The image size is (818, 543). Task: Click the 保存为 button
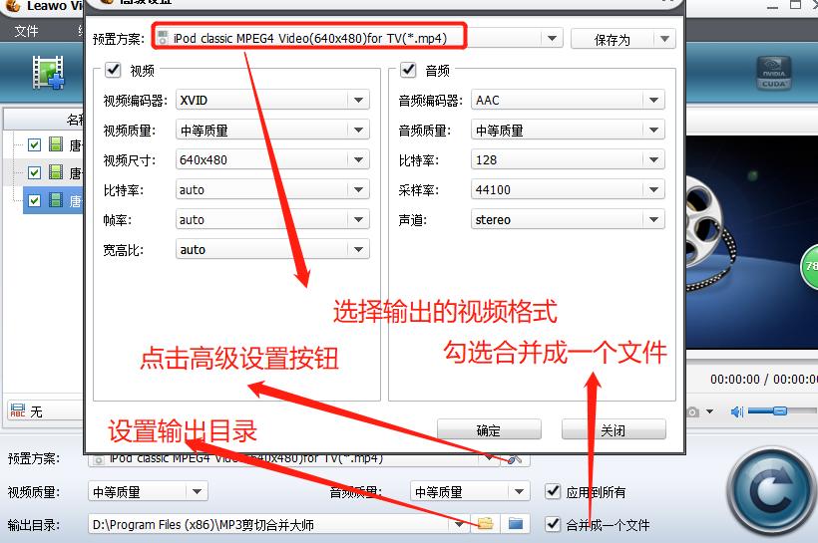(613, 39)
